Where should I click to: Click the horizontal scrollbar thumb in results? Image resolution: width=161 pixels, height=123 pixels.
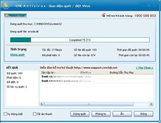[89, 104]
